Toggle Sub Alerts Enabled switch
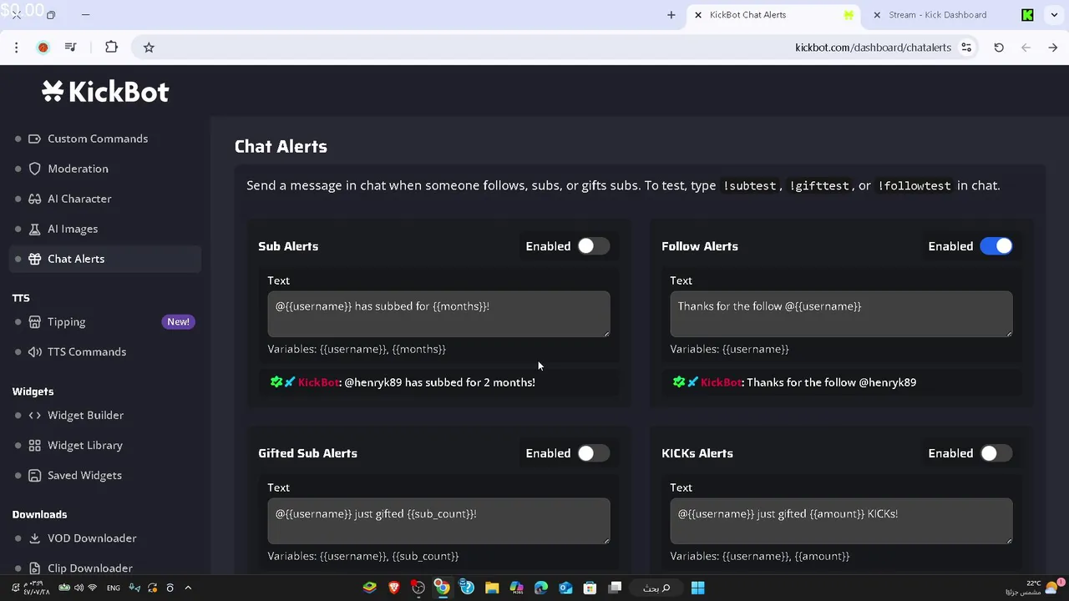The image size is (1069, 601). [x=593, y=246]
